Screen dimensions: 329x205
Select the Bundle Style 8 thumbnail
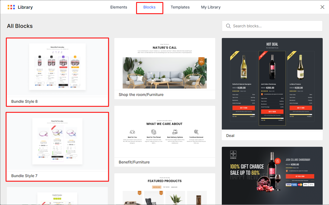coord(57,67)
